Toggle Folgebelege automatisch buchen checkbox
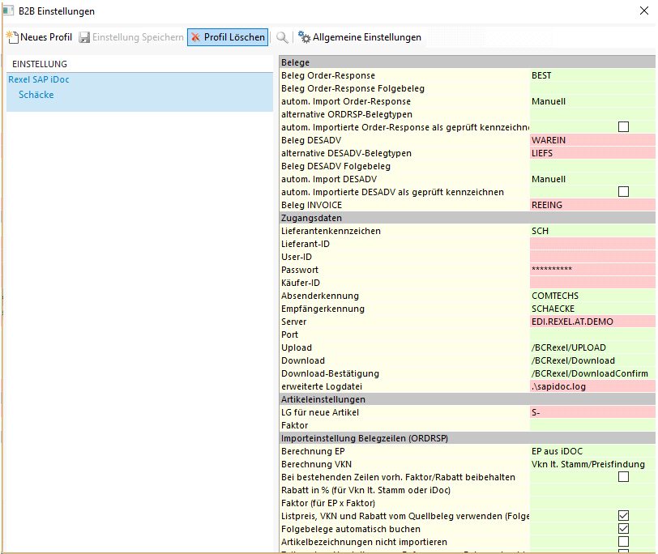Viewport: 658px width, 554px height. 623,529
